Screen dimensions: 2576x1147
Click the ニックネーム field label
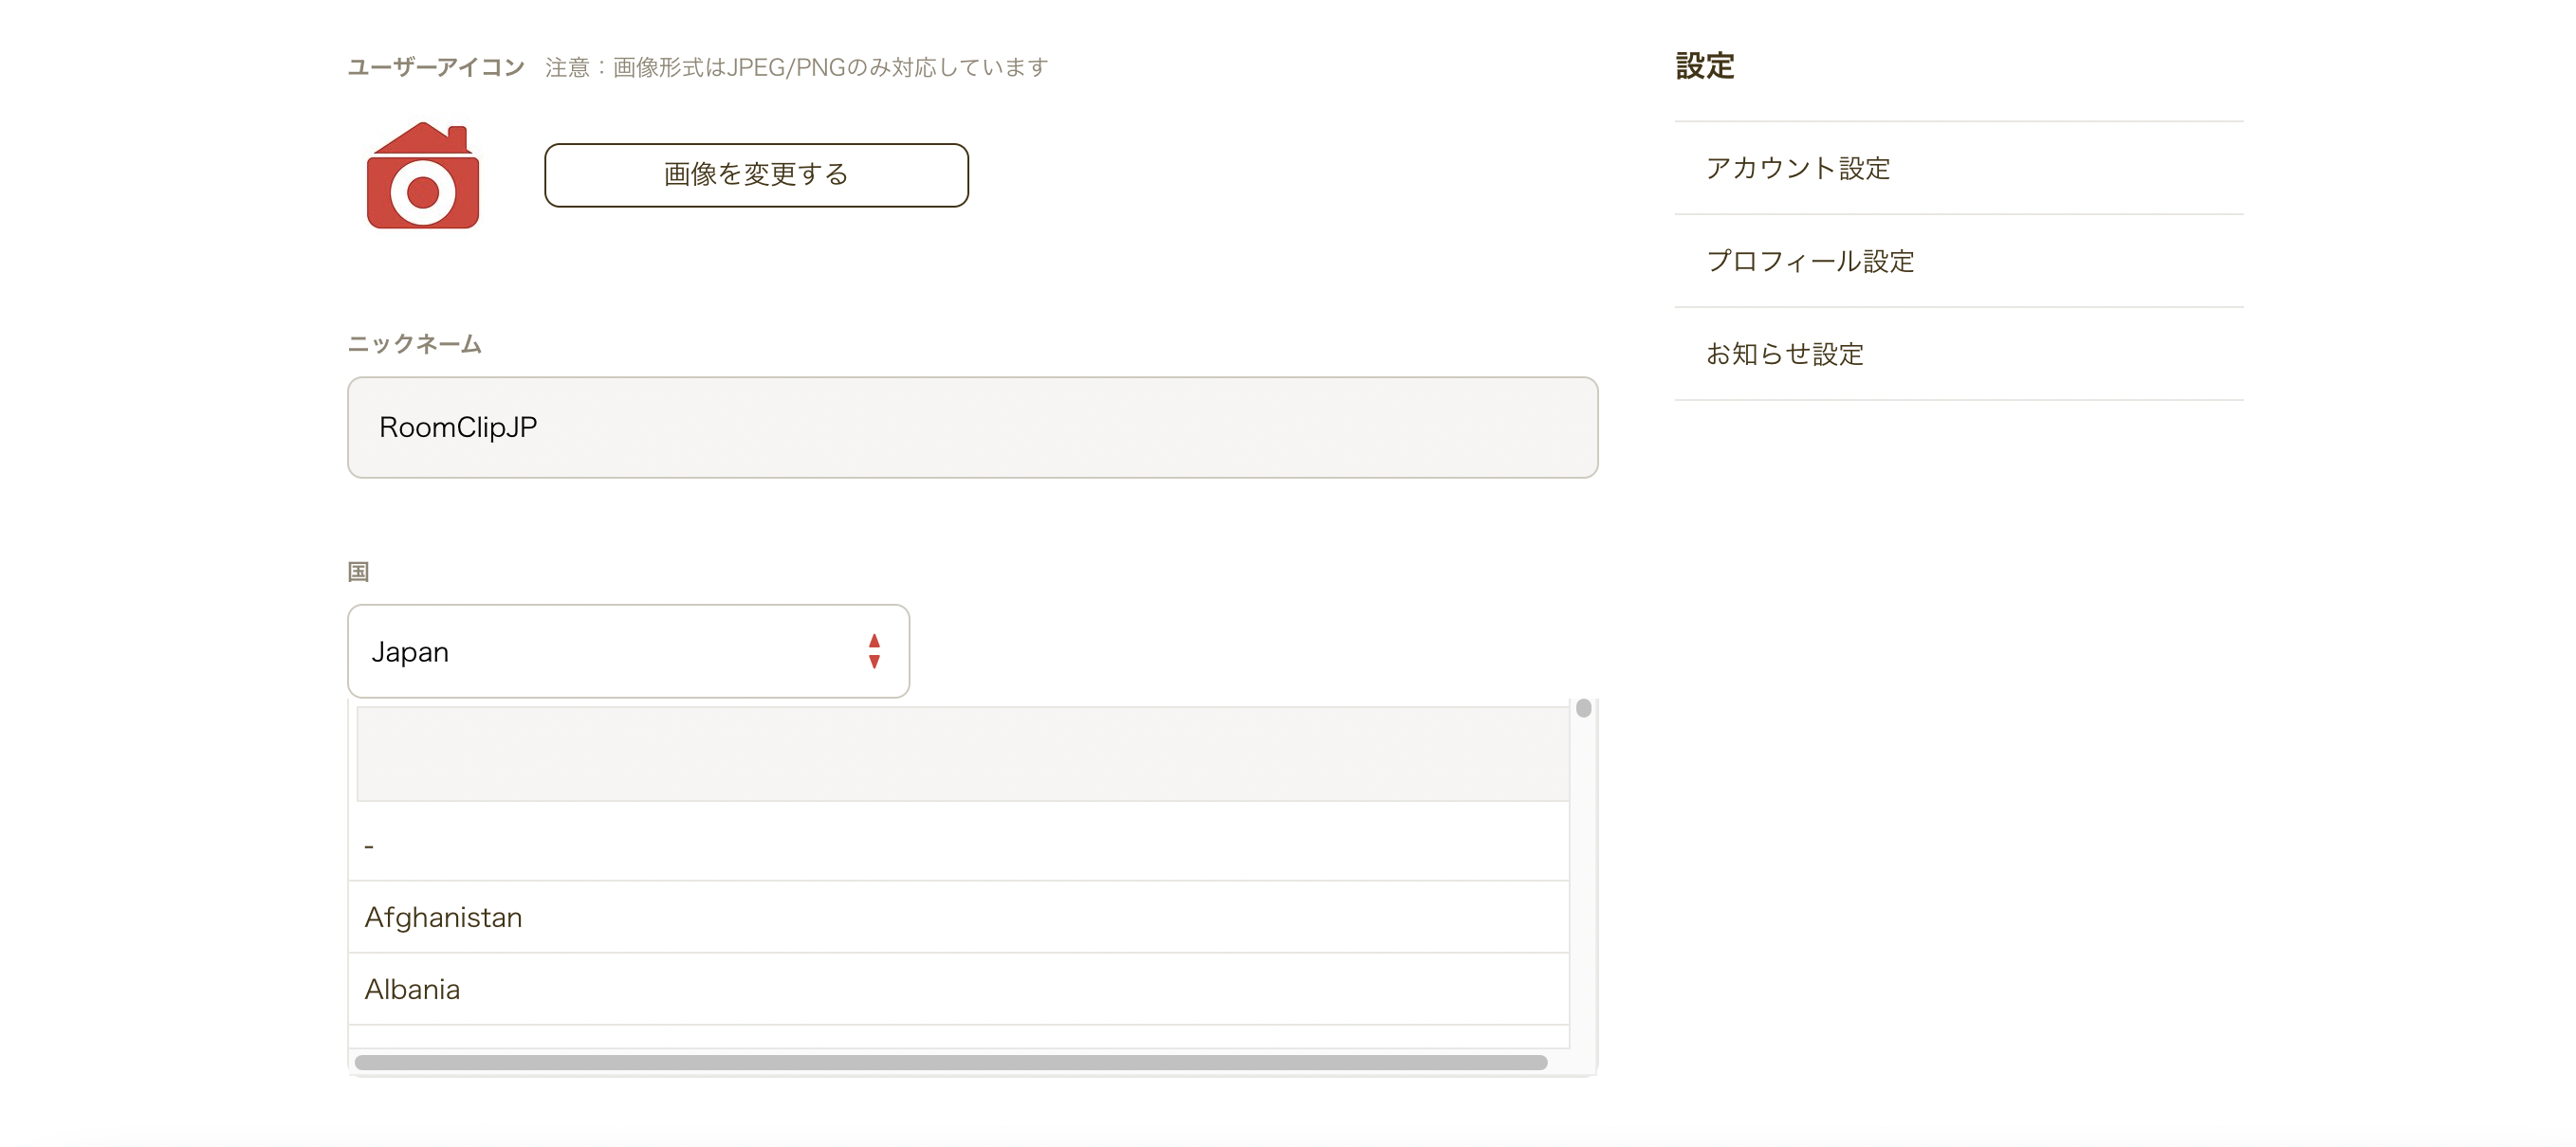tap(414, 344)
